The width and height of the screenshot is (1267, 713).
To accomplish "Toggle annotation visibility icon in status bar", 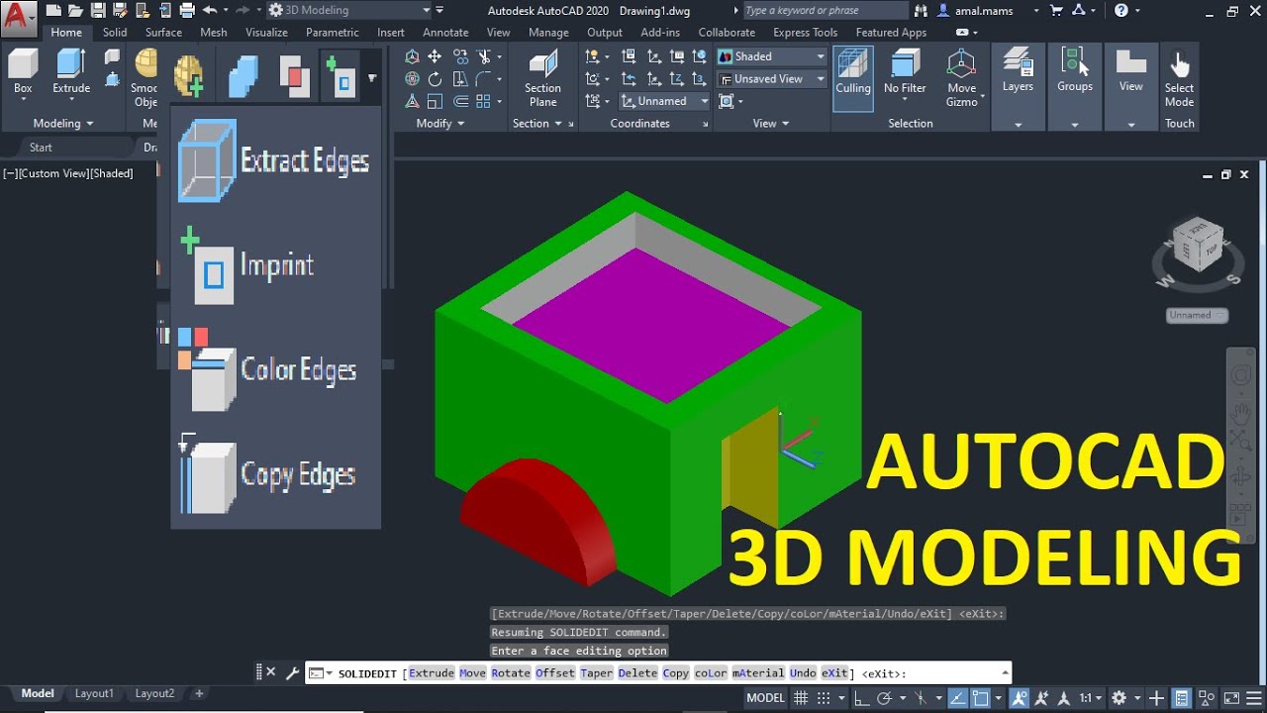I will [1020, 698].
